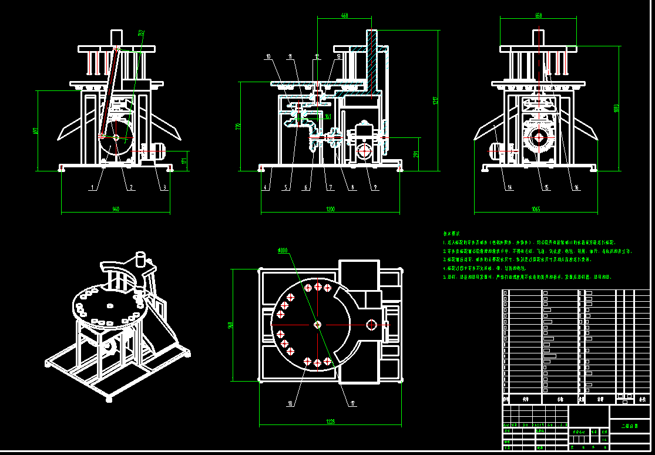Click the ϕ800 diameter callout
The image size is (655, 455).
click(x=283, y=251)
